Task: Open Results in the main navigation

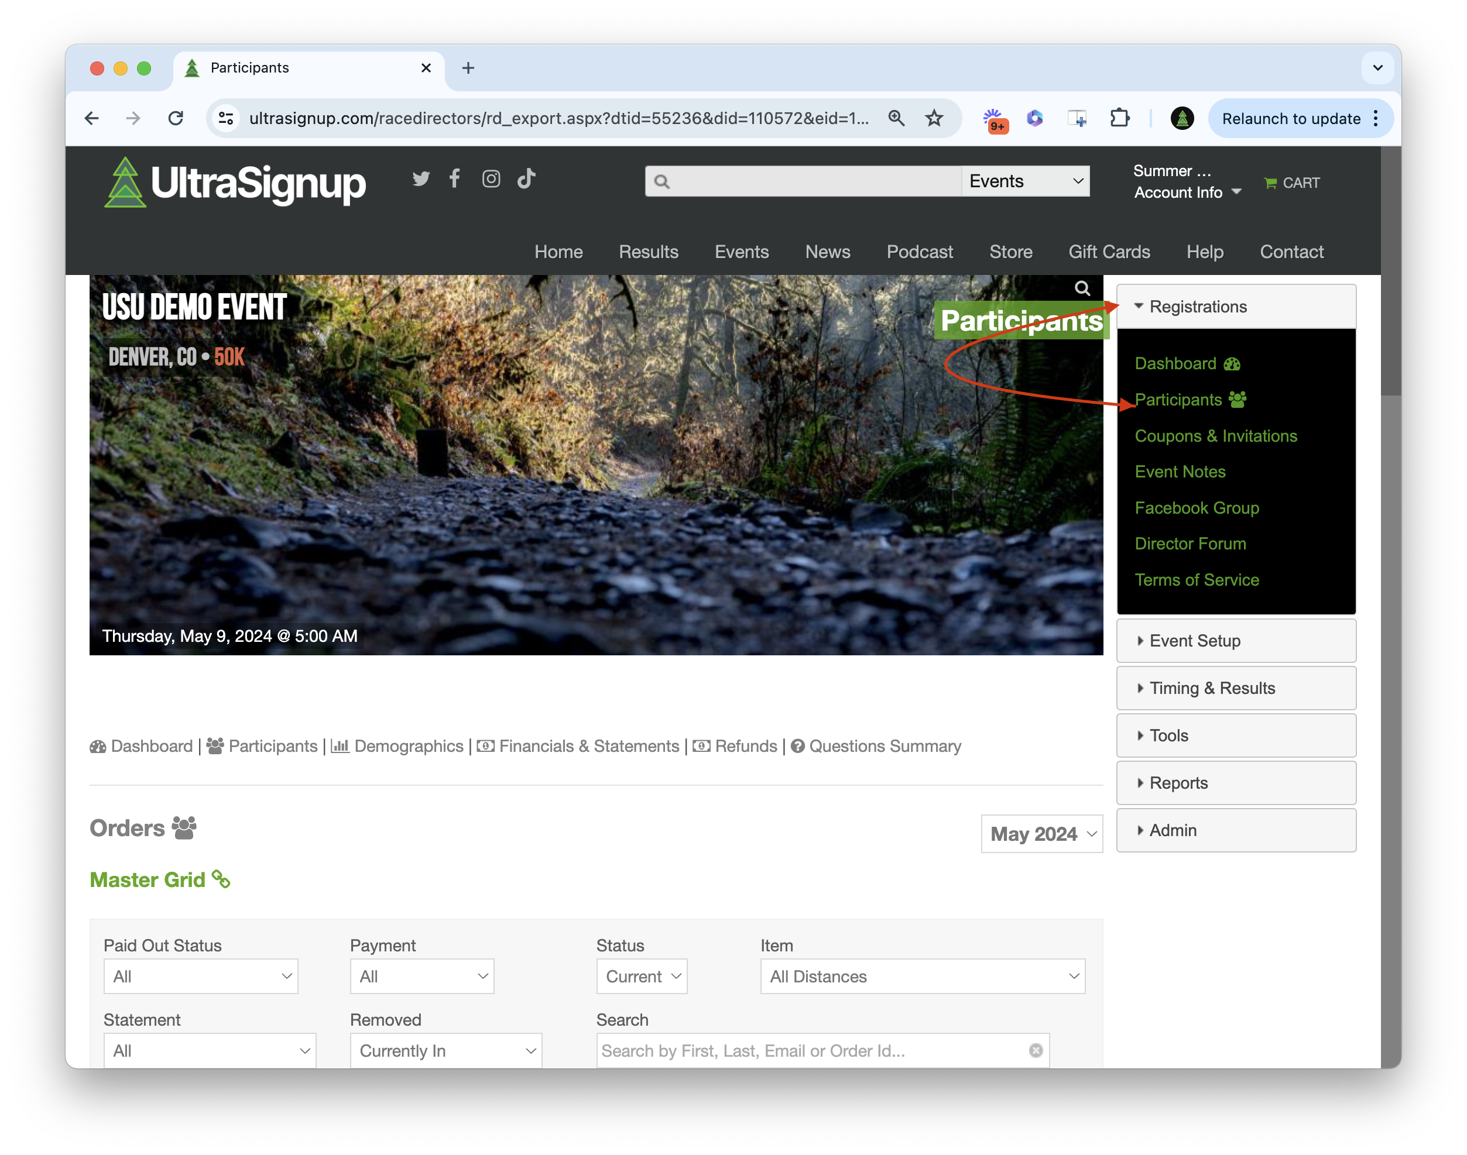Action: pyautogui.click(x=648, y=252)
